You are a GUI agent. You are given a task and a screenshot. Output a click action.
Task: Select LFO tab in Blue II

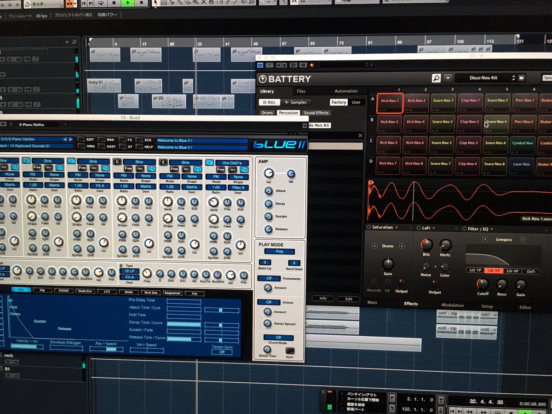[107, 292]
